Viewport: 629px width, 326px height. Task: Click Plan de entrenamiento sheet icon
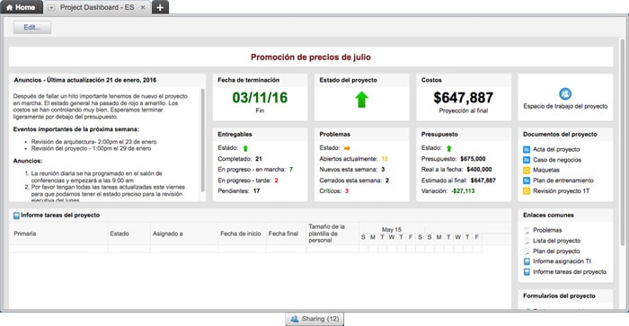[x=527, y=181]
